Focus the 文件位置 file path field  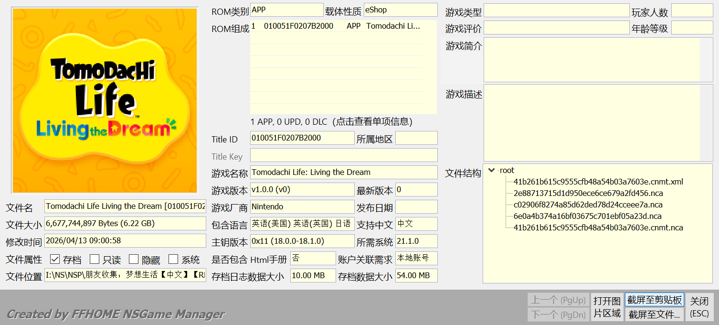(125, 276)
